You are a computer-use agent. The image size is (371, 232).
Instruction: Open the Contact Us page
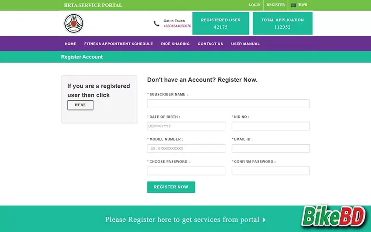(210, 44)
